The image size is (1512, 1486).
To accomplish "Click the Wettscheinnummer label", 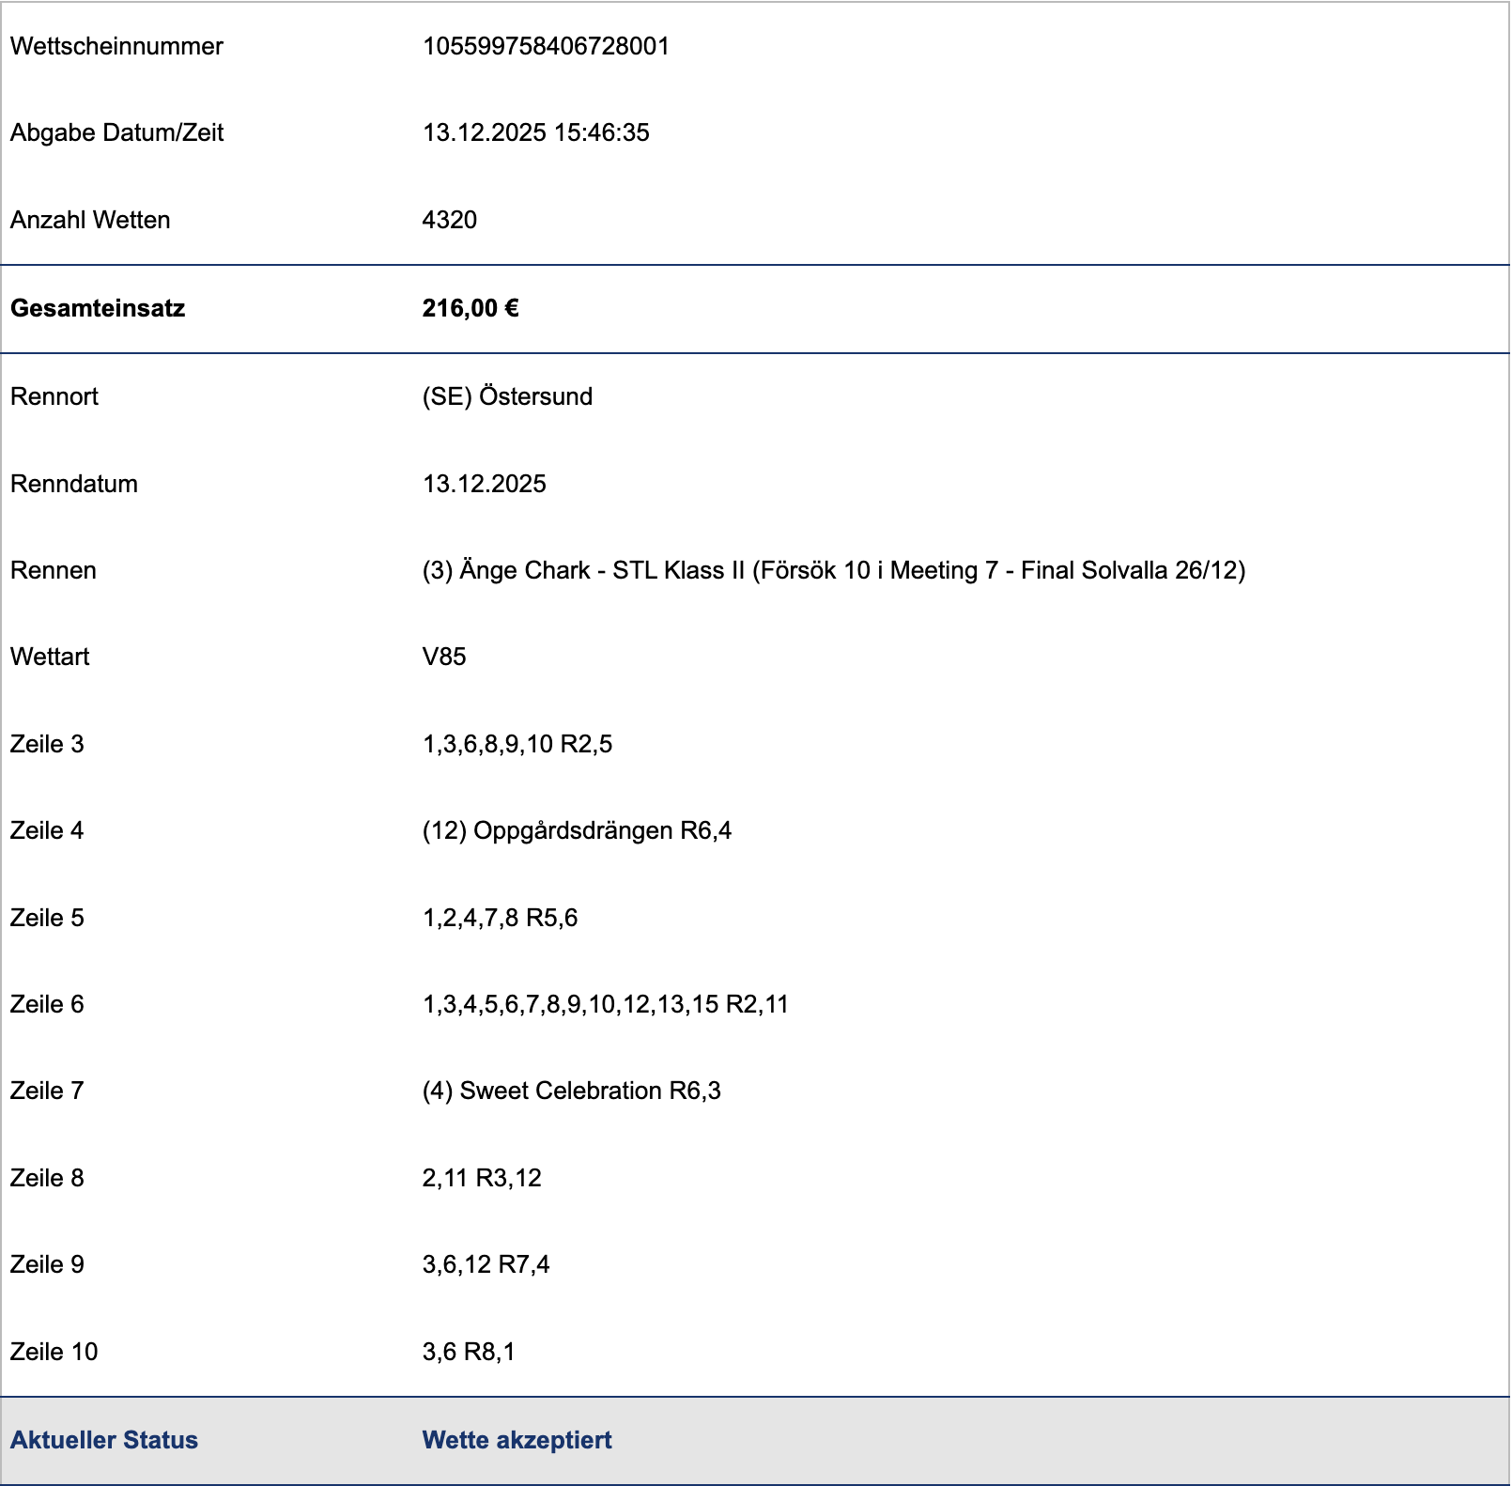I will pos(116,46).
